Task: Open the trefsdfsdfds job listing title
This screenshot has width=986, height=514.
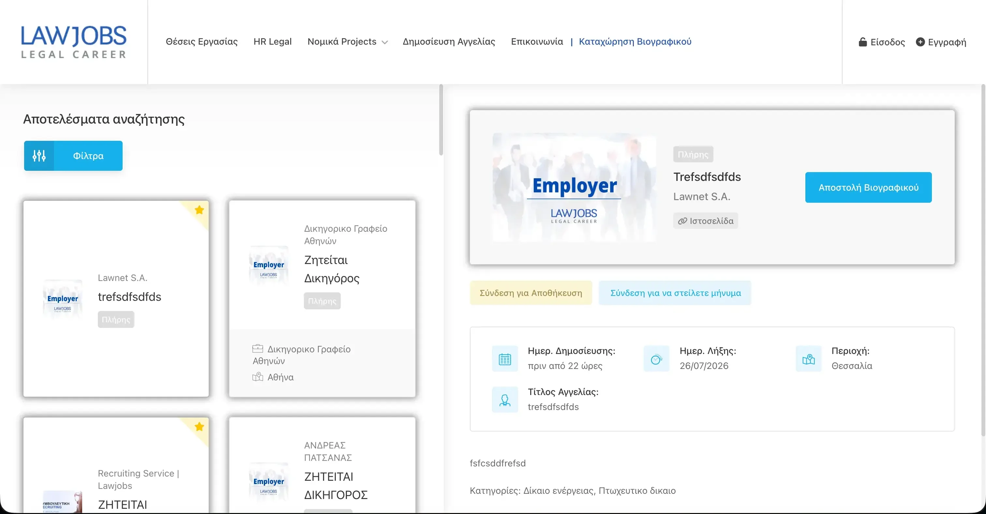Action: coord(129,297)
